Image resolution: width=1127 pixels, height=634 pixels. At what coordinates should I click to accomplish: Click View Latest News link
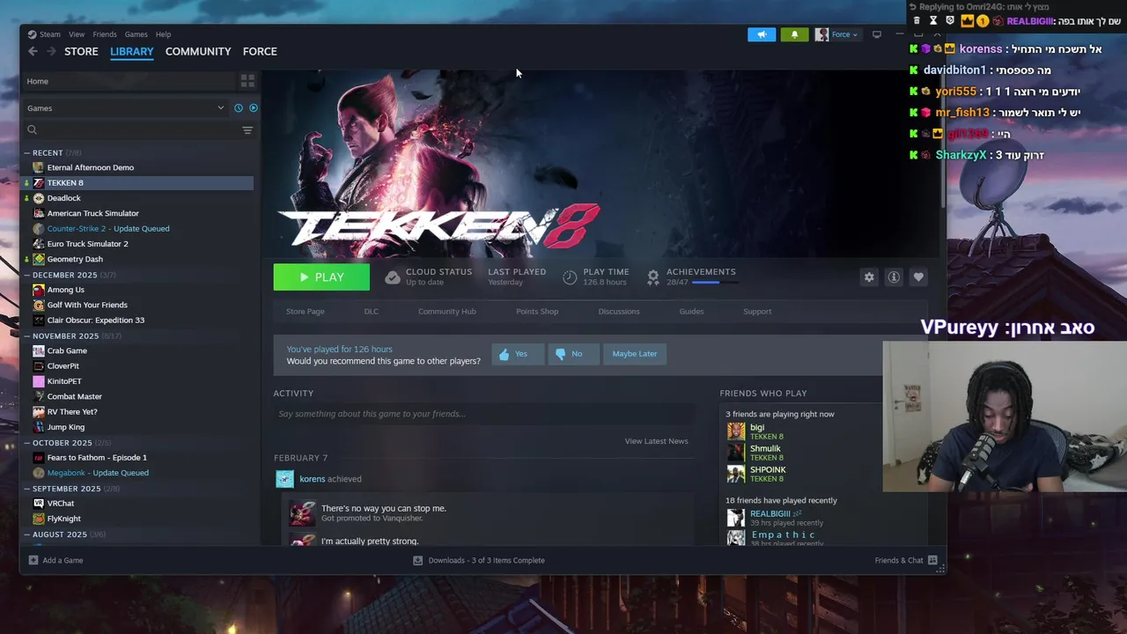point(657,441)
